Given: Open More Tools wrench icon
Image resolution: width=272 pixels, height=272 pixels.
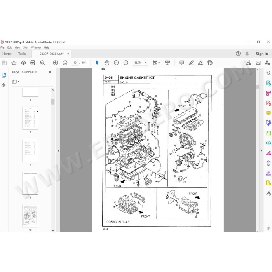Looking at the screenshot, I should coord(269,193).
